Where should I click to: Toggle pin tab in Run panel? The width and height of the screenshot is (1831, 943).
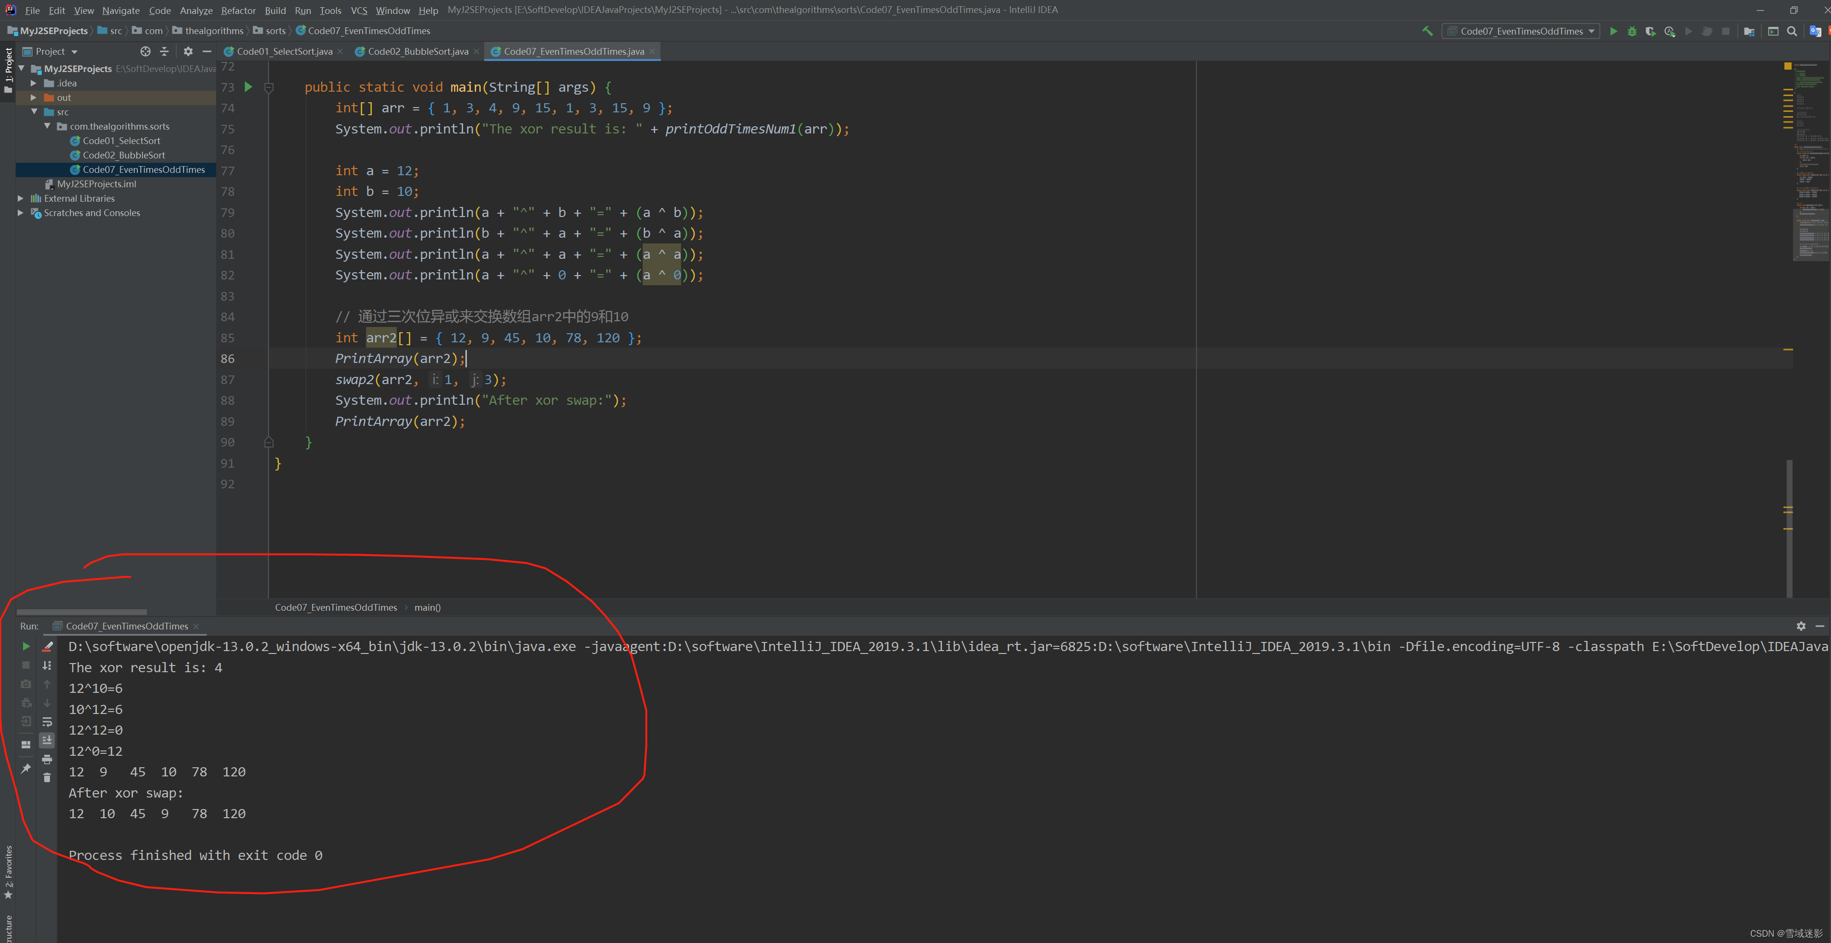click(x=25, y=768)
